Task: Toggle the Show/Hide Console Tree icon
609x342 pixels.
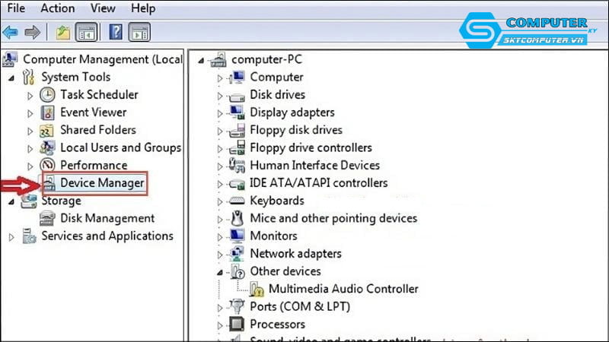Action: 86,32
